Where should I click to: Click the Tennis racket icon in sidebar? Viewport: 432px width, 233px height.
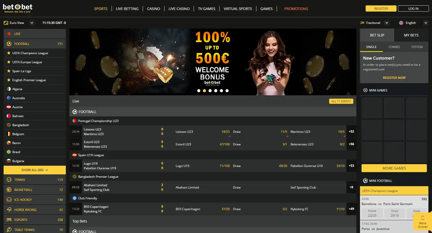[x=9, y=180]
